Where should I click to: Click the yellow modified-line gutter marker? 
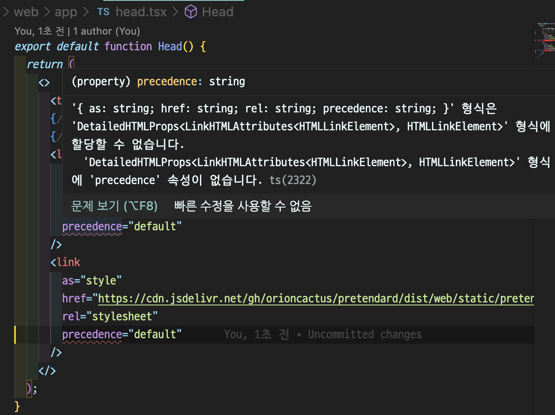pos(15,335)
